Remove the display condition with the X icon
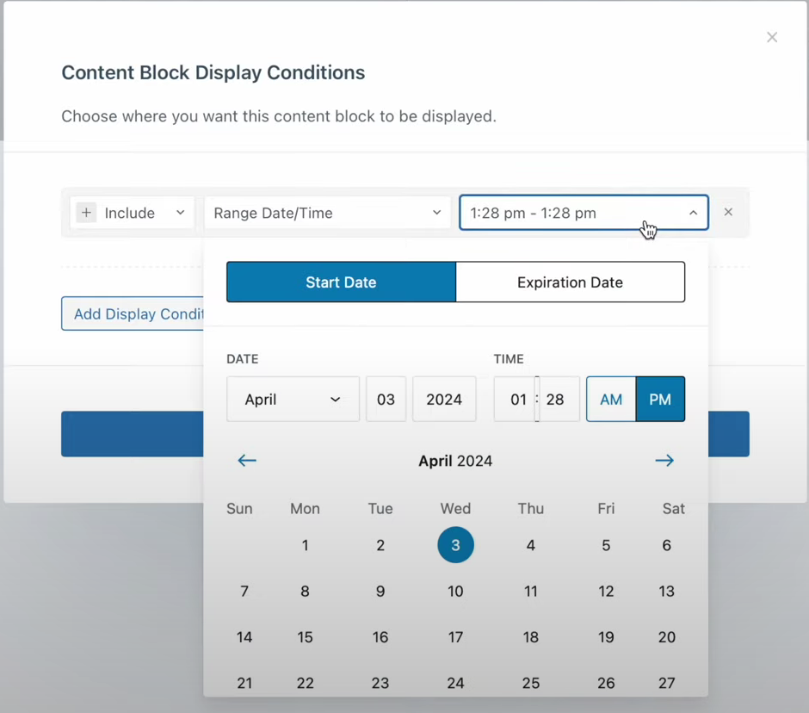The height and width of the screenshot is (713, 809). [728, 212]
